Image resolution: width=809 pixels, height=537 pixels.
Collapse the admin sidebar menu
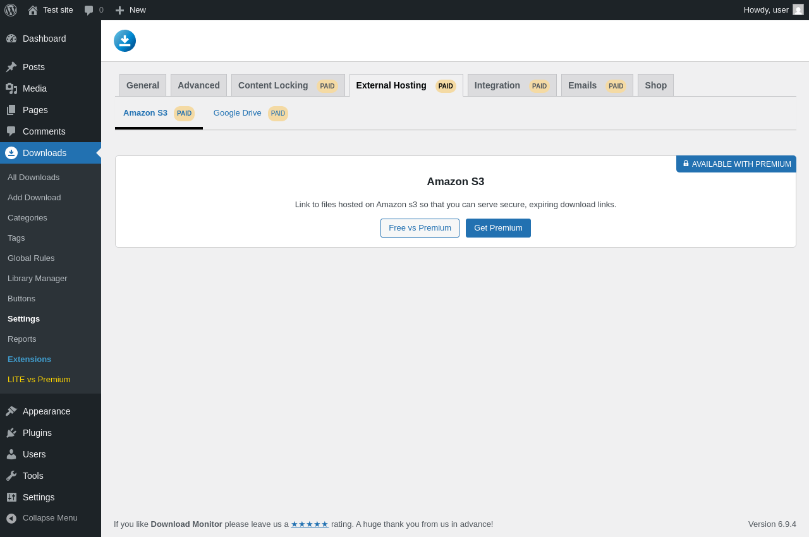coord(51,518)
